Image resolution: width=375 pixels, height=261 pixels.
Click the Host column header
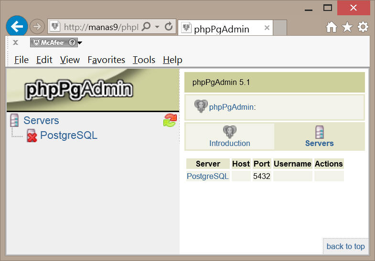241,164
